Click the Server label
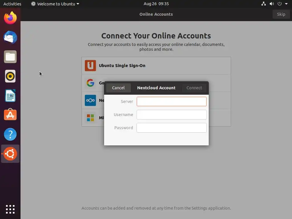The height and width of the screenshot is (219, 292). pos(127,102)
